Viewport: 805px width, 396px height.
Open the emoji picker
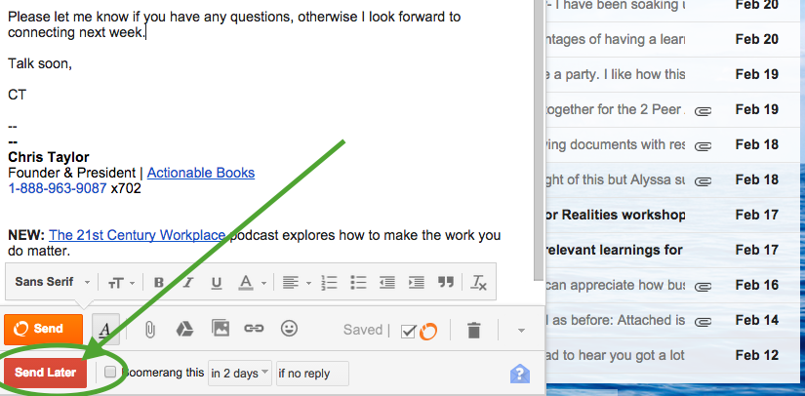coord(289,330)
